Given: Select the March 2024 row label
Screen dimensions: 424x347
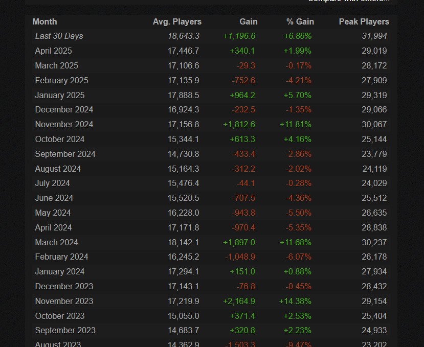Looking at the screenshot, I should point(56,242).
